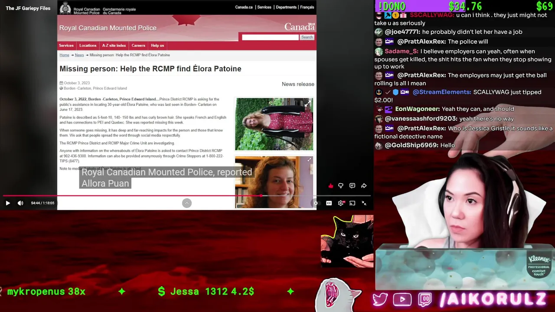The image size is (555, 312).
Task: Click the News release label
Action: [298, 84]
